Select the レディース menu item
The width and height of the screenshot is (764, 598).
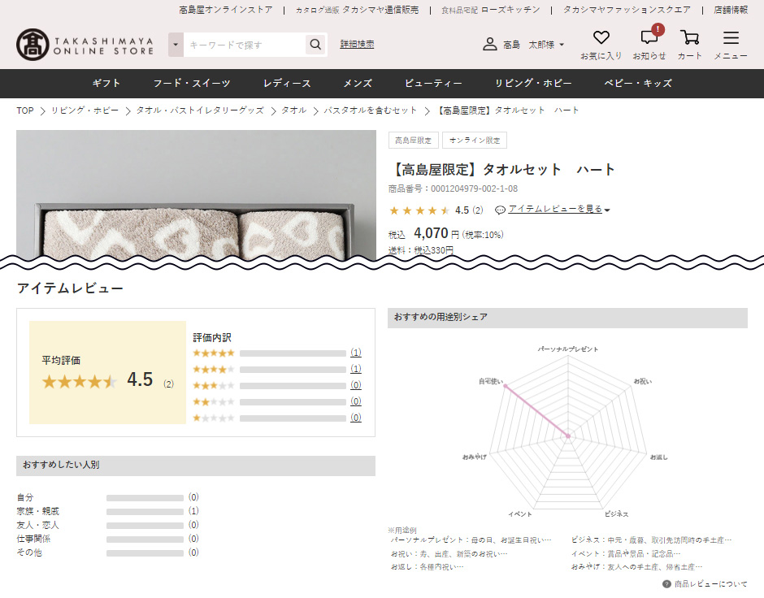pyautogui.click(x=287, y=83)
